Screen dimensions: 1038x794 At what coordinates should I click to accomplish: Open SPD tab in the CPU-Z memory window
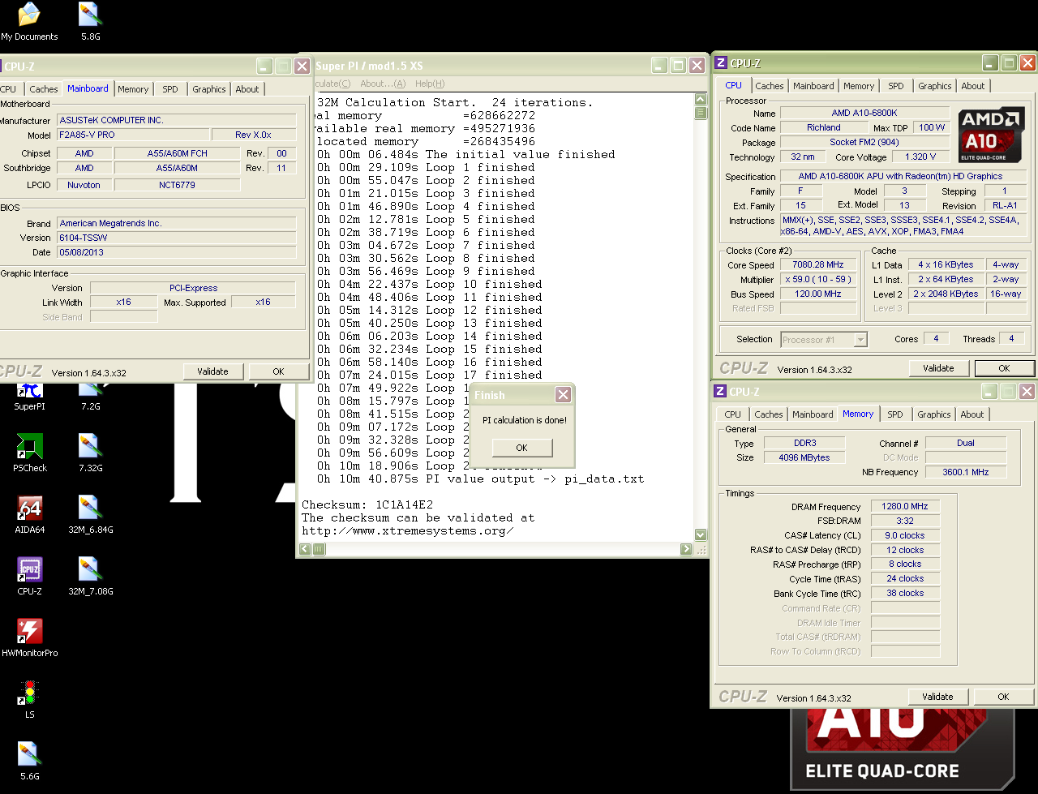click(895, 414)
